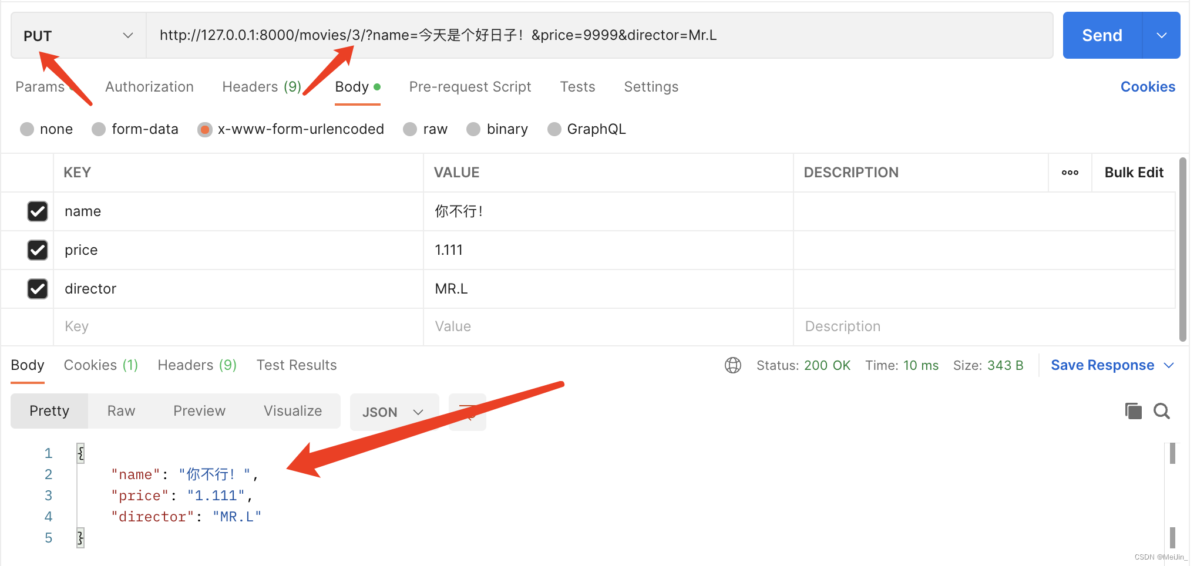1197x566 pixels.
Task: Click the empty Value input cell
Action: 608,326
